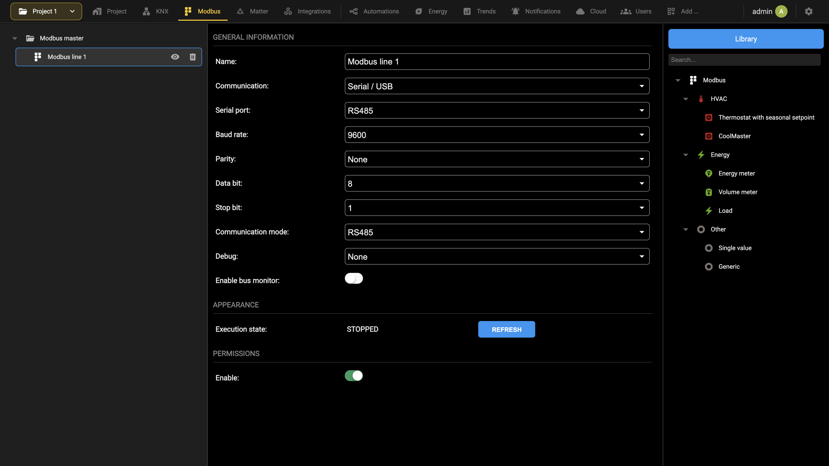Click the Thermostat with seasonal setpoint icon
829x466 pixels.
click(709, 117)
